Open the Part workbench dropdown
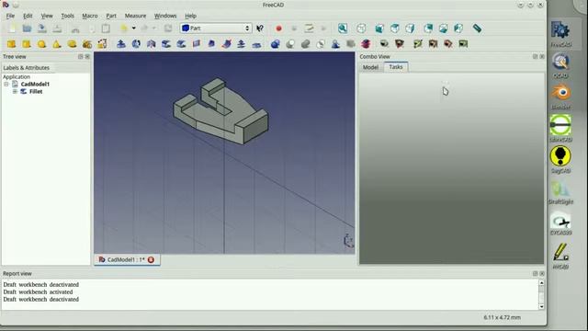The image size is (588, 331). pyautogui.click(x=216, y=29)
